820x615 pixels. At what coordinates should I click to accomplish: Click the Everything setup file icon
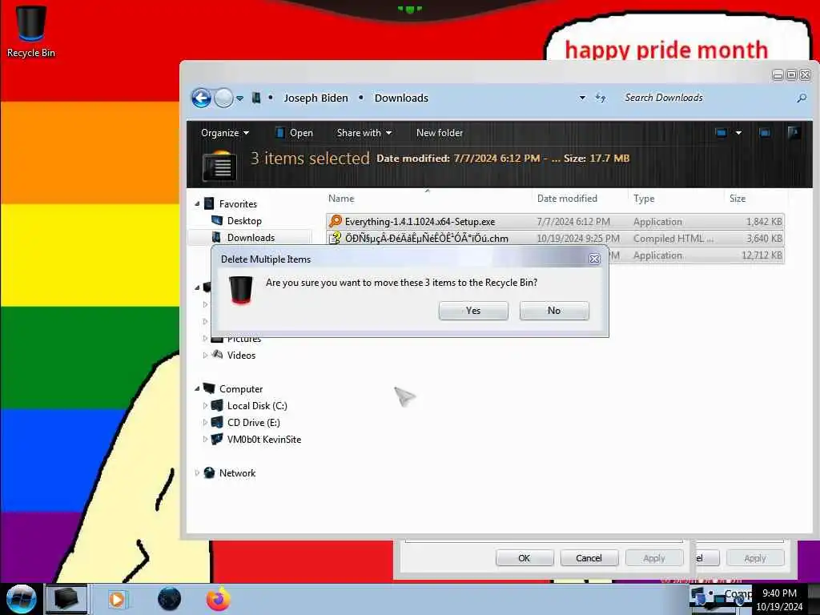click(x=336, y=221)
